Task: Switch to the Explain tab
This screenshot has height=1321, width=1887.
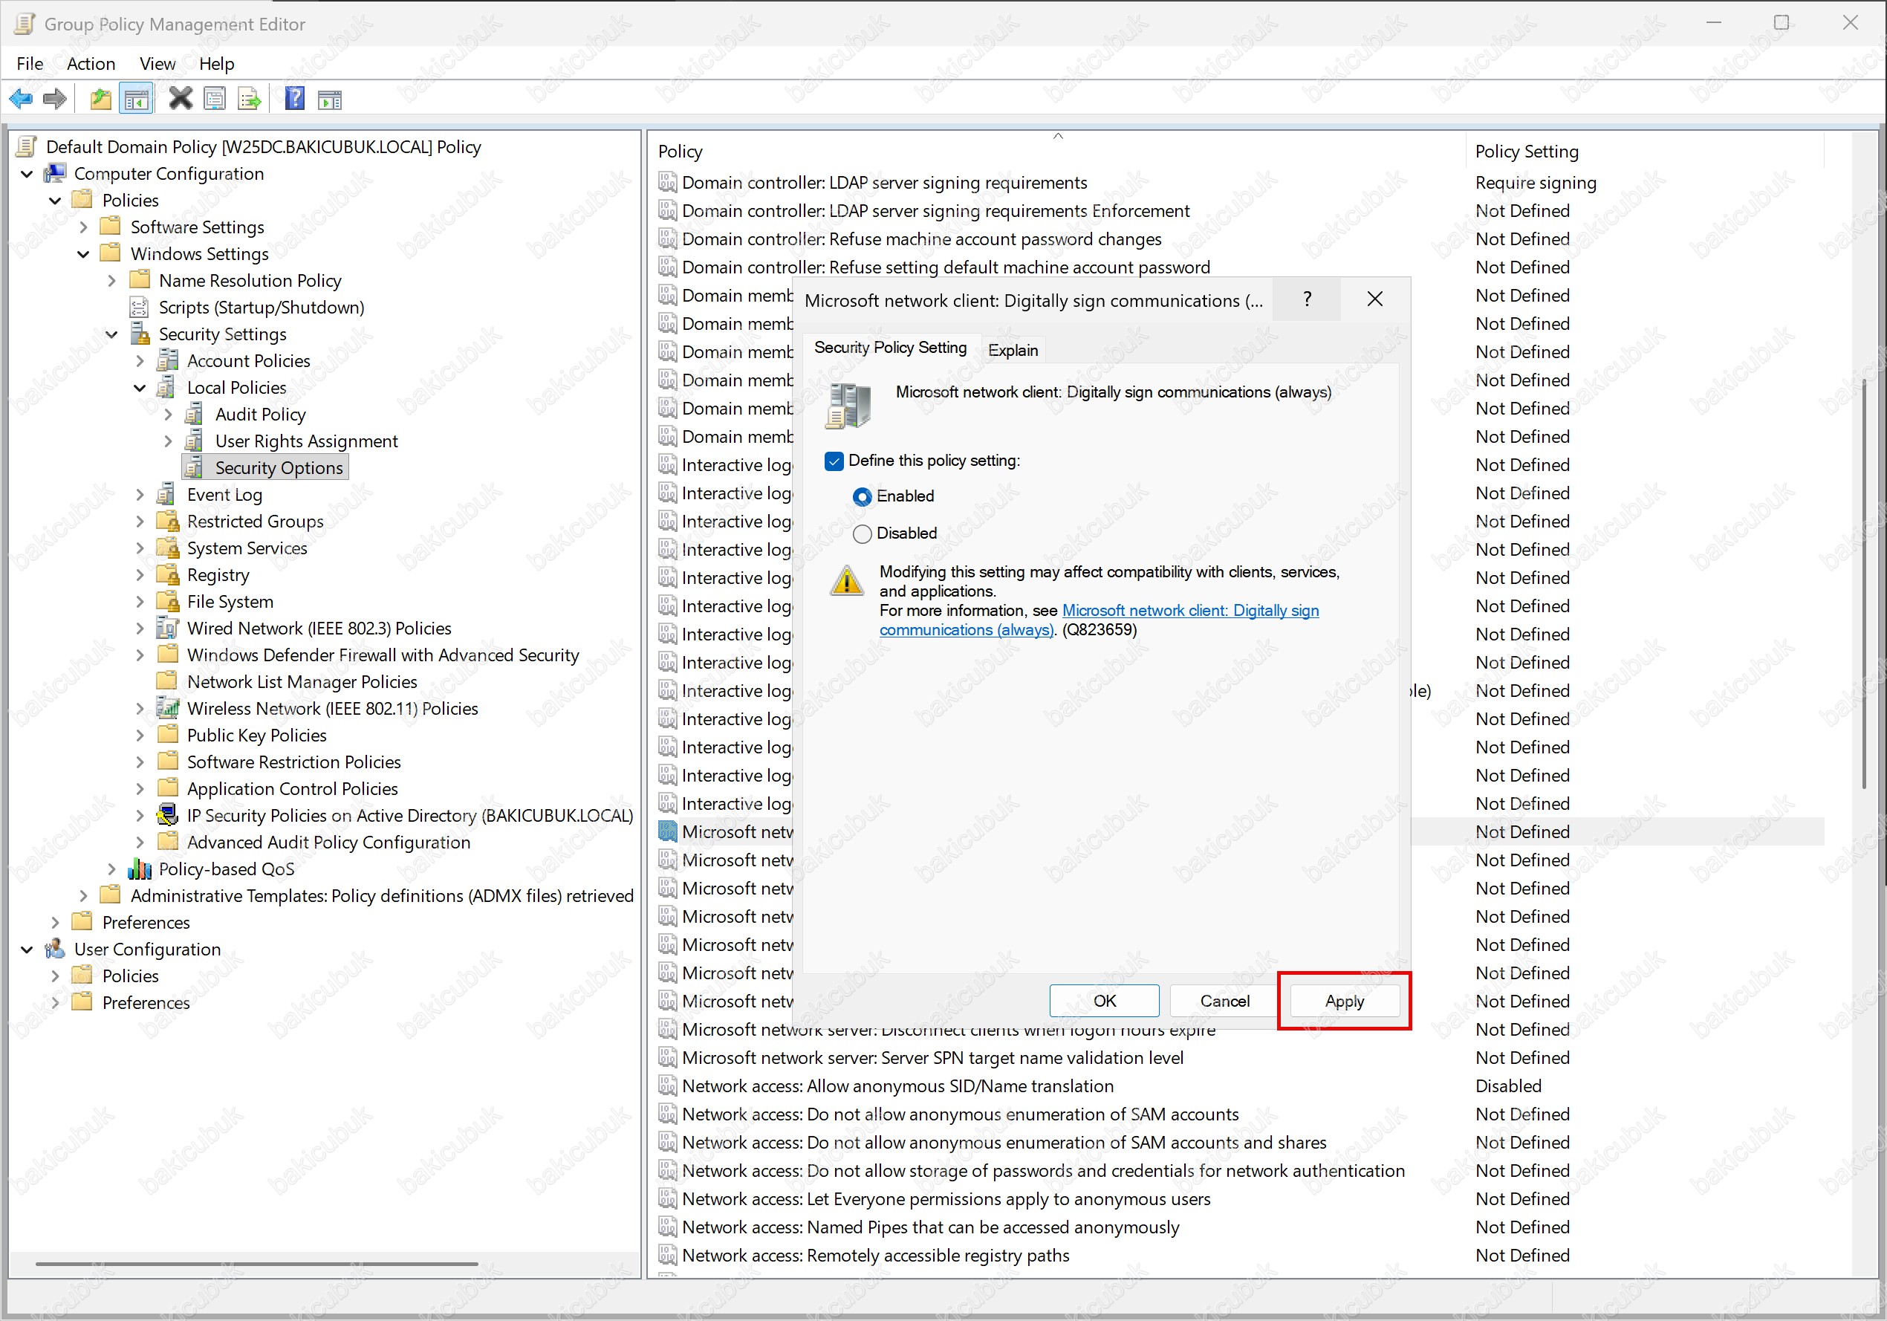Action: (1013, 350)
